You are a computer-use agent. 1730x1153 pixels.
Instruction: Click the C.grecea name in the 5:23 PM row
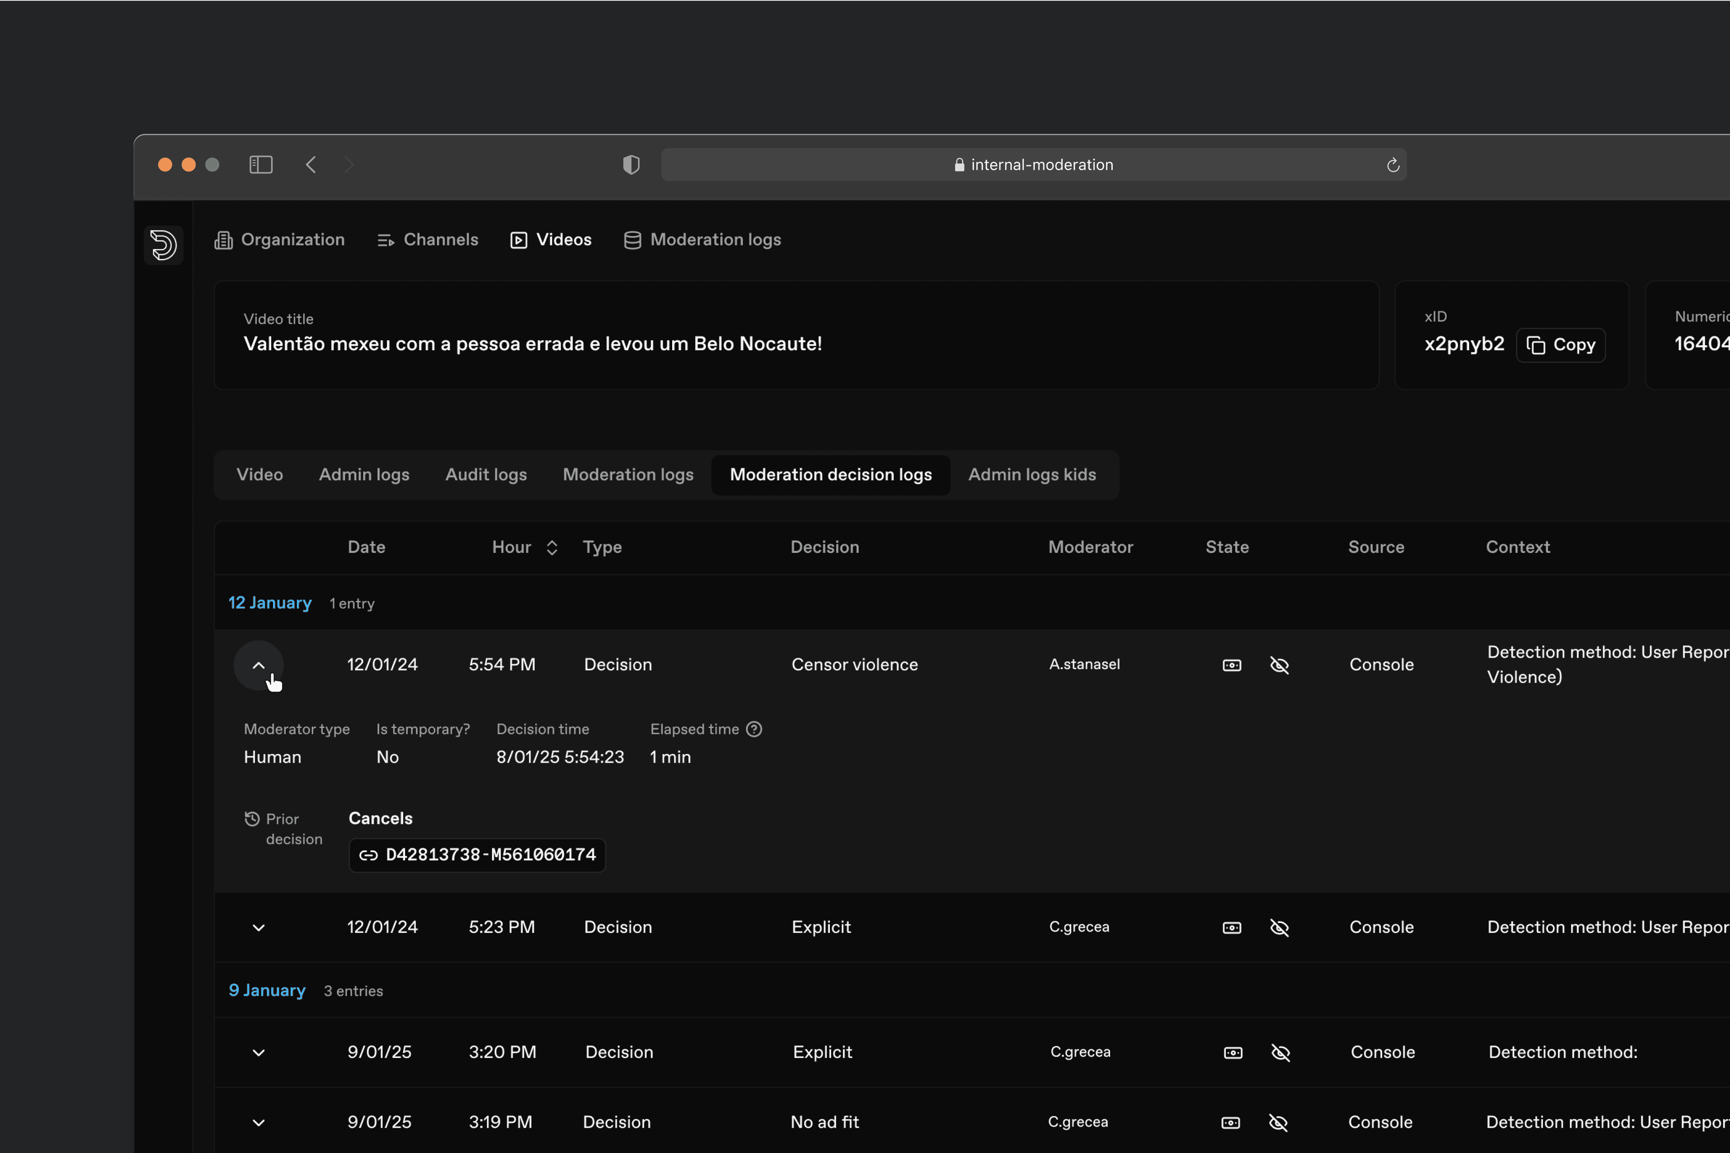(x=1079, y=927)
